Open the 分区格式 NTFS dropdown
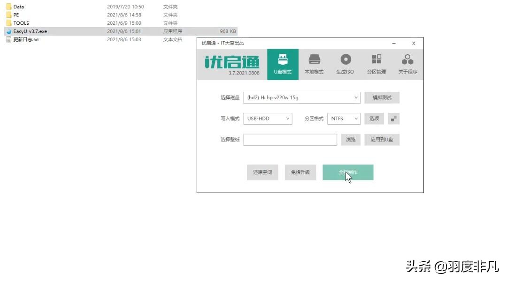 pos(343,118)
